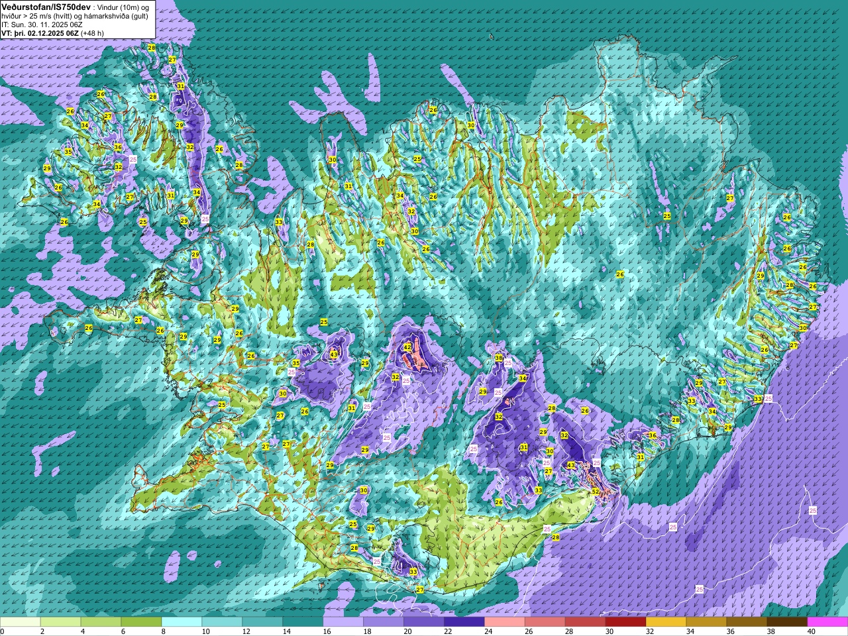This screenshot has width=848, height=636.
Task: Choose the teal 12–14 legend swatch
Action: pyautogui.click(x=263, y=622)
